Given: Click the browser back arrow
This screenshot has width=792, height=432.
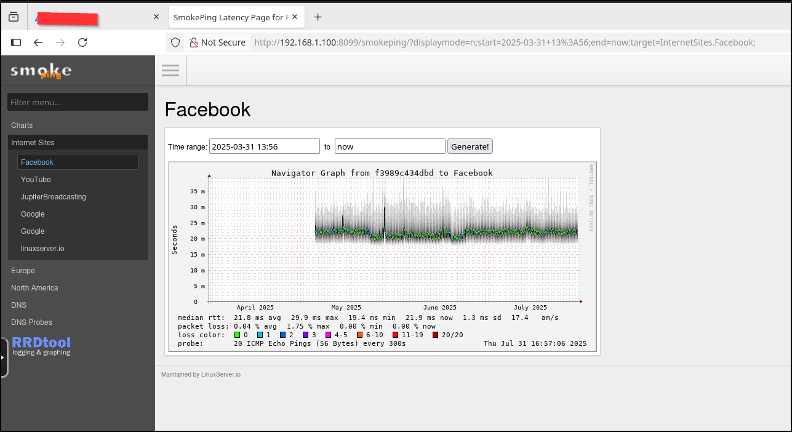Looking at the screenshot, I should [38, 42].
